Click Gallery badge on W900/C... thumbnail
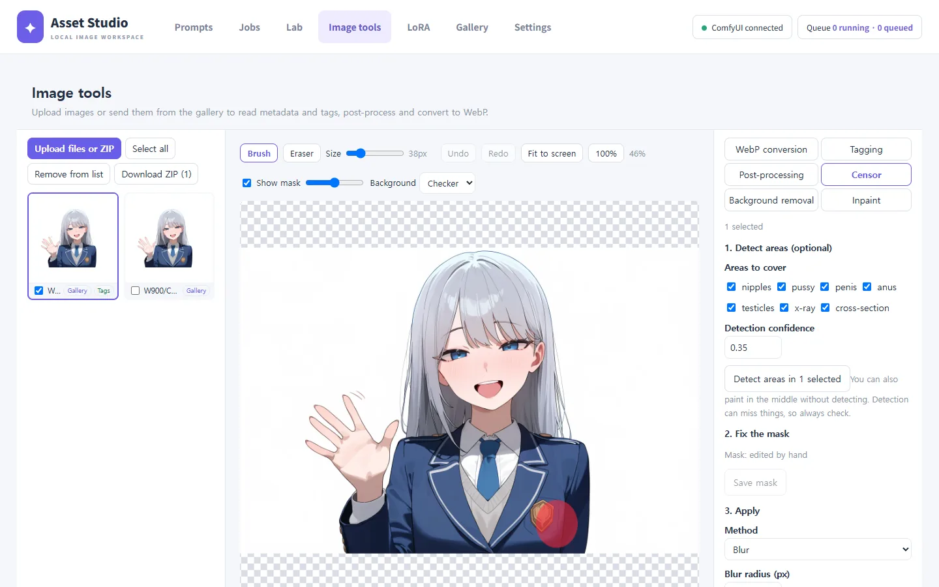 tap(196, 291)
